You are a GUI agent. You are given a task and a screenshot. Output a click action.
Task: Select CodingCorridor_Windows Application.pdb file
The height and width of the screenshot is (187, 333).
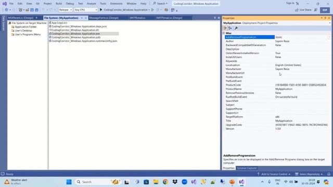[x=76, y=37]
